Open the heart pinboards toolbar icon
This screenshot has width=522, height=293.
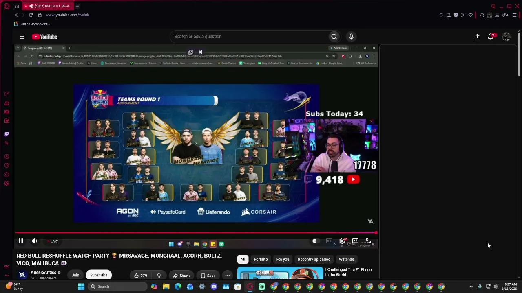[x=470, y=15]
